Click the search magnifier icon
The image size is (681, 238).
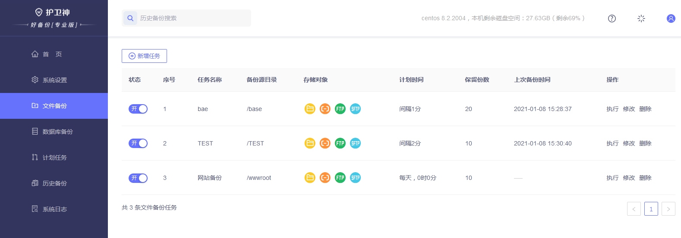(x=130, y=18)
